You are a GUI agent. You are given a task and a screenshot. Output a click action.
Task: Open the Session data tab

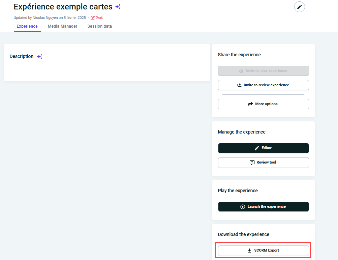tap(100, 26)
